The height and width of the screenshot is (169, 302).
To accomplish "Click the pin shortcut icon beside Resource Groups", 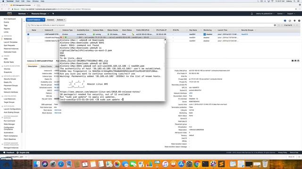I will (53, 14).
